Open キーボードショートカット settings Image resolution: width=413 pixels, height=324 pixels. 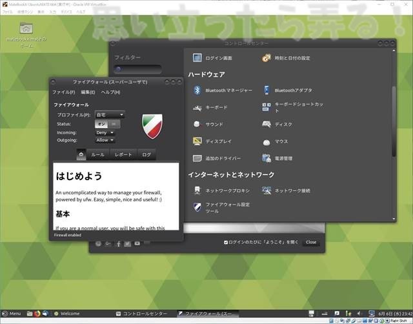293,107
